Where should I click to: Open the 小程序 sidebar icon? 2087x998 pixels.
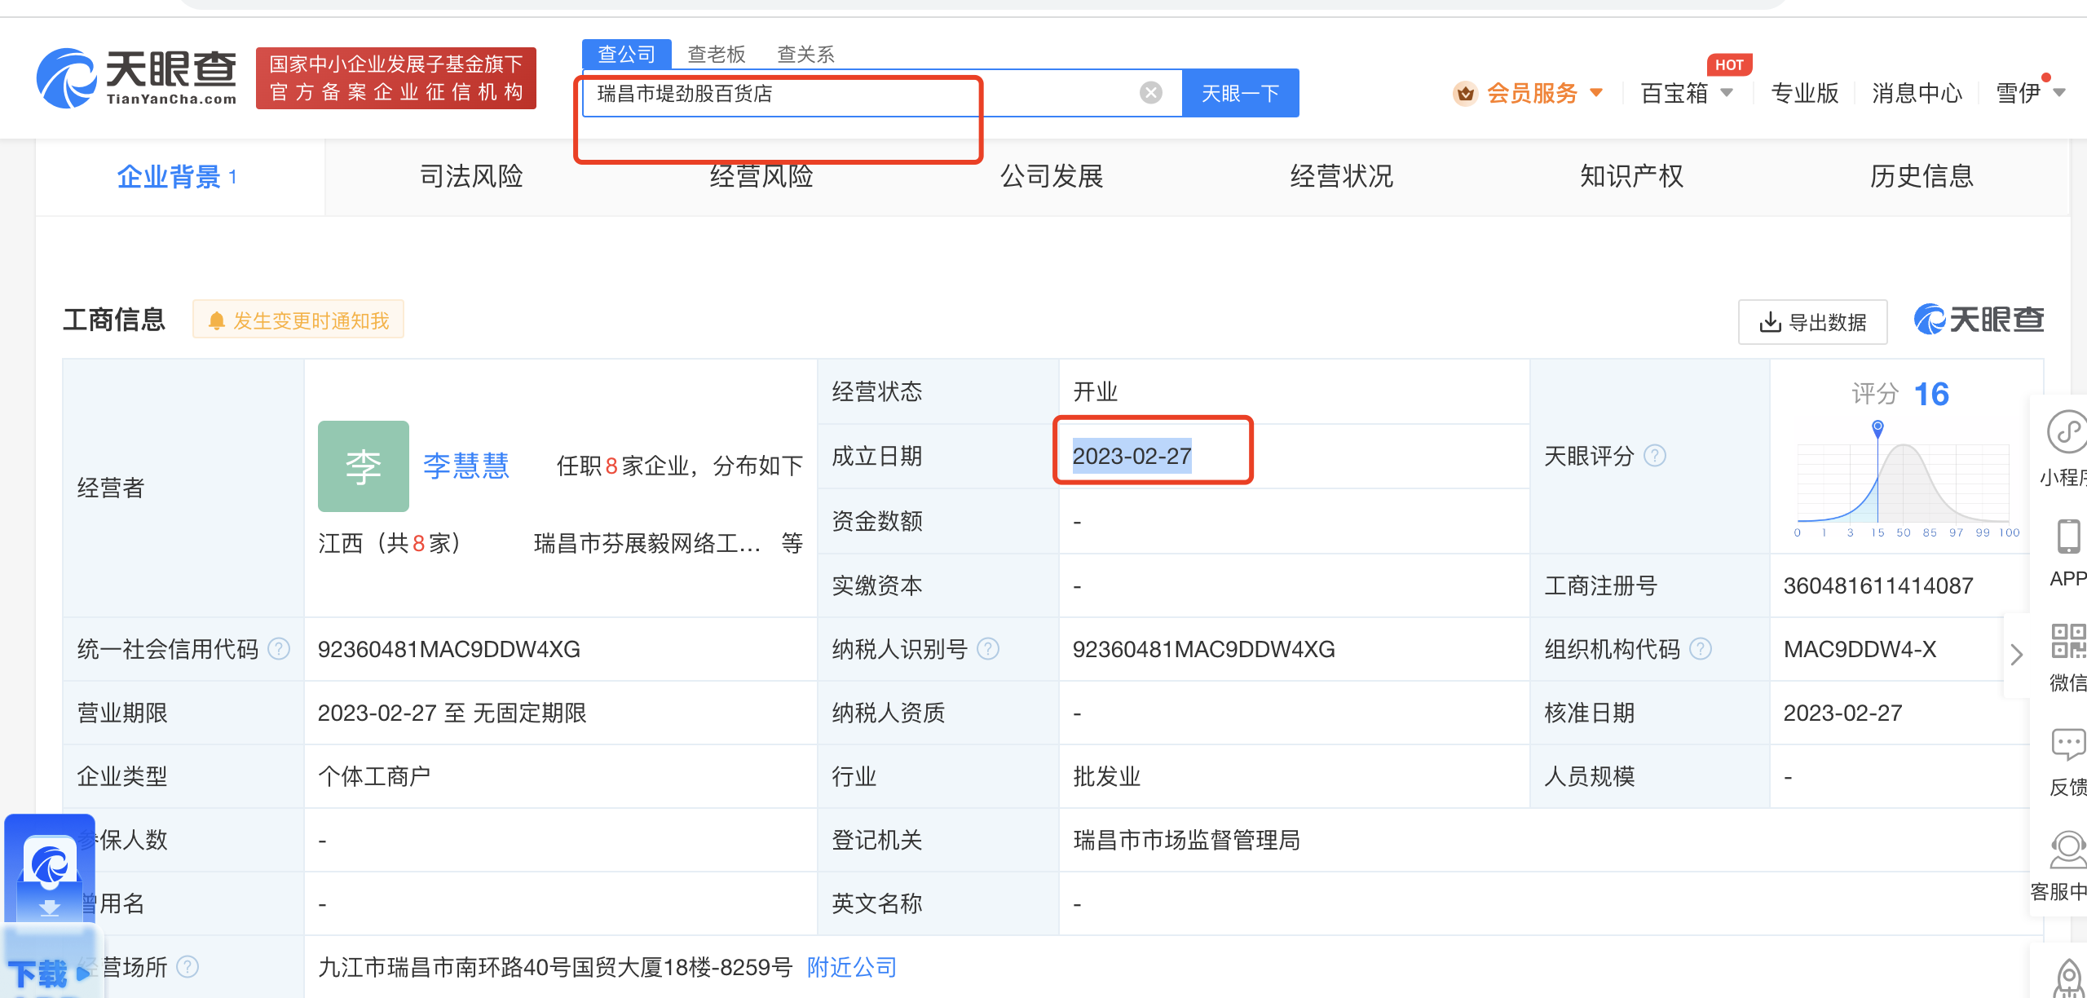click(x=2067, y=432)
